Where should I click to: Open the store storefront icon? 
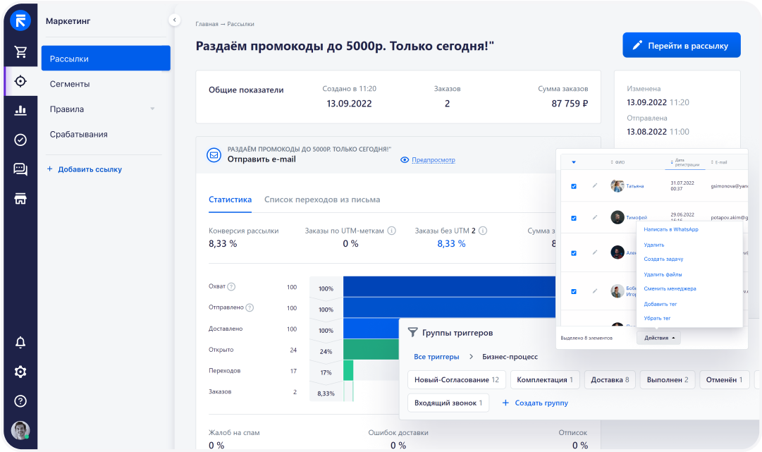pyautogui.click(x=20, y=198)
